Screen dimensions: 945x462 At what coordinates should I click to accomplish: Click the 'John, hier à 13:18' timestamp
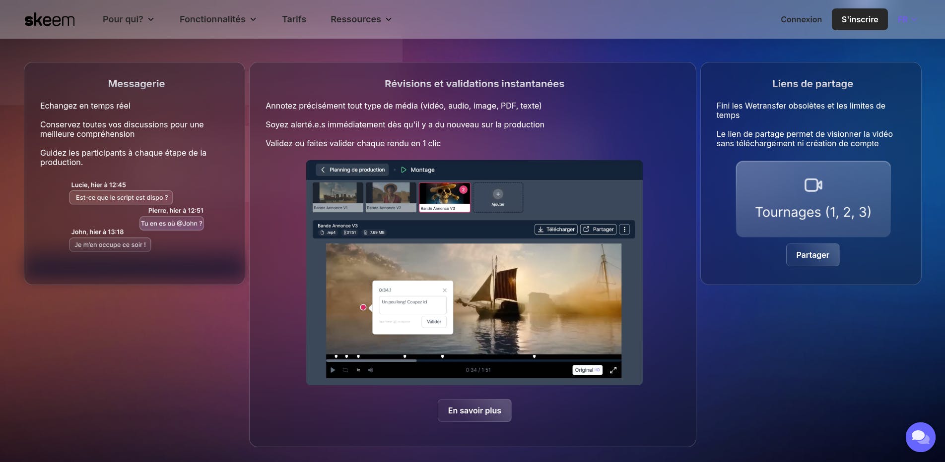(x=97, y=232)
